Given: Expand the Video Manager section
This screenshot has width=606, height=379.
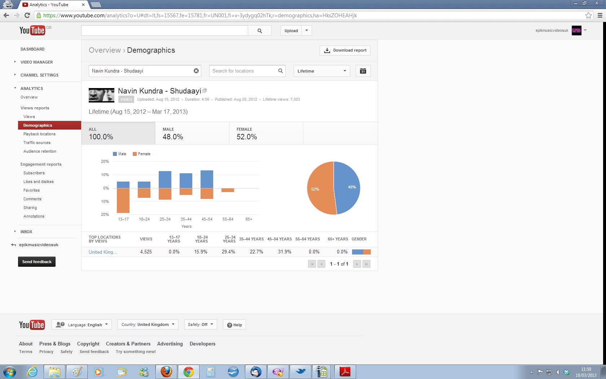Looking at the screenshot, I should tap(36, 62).
